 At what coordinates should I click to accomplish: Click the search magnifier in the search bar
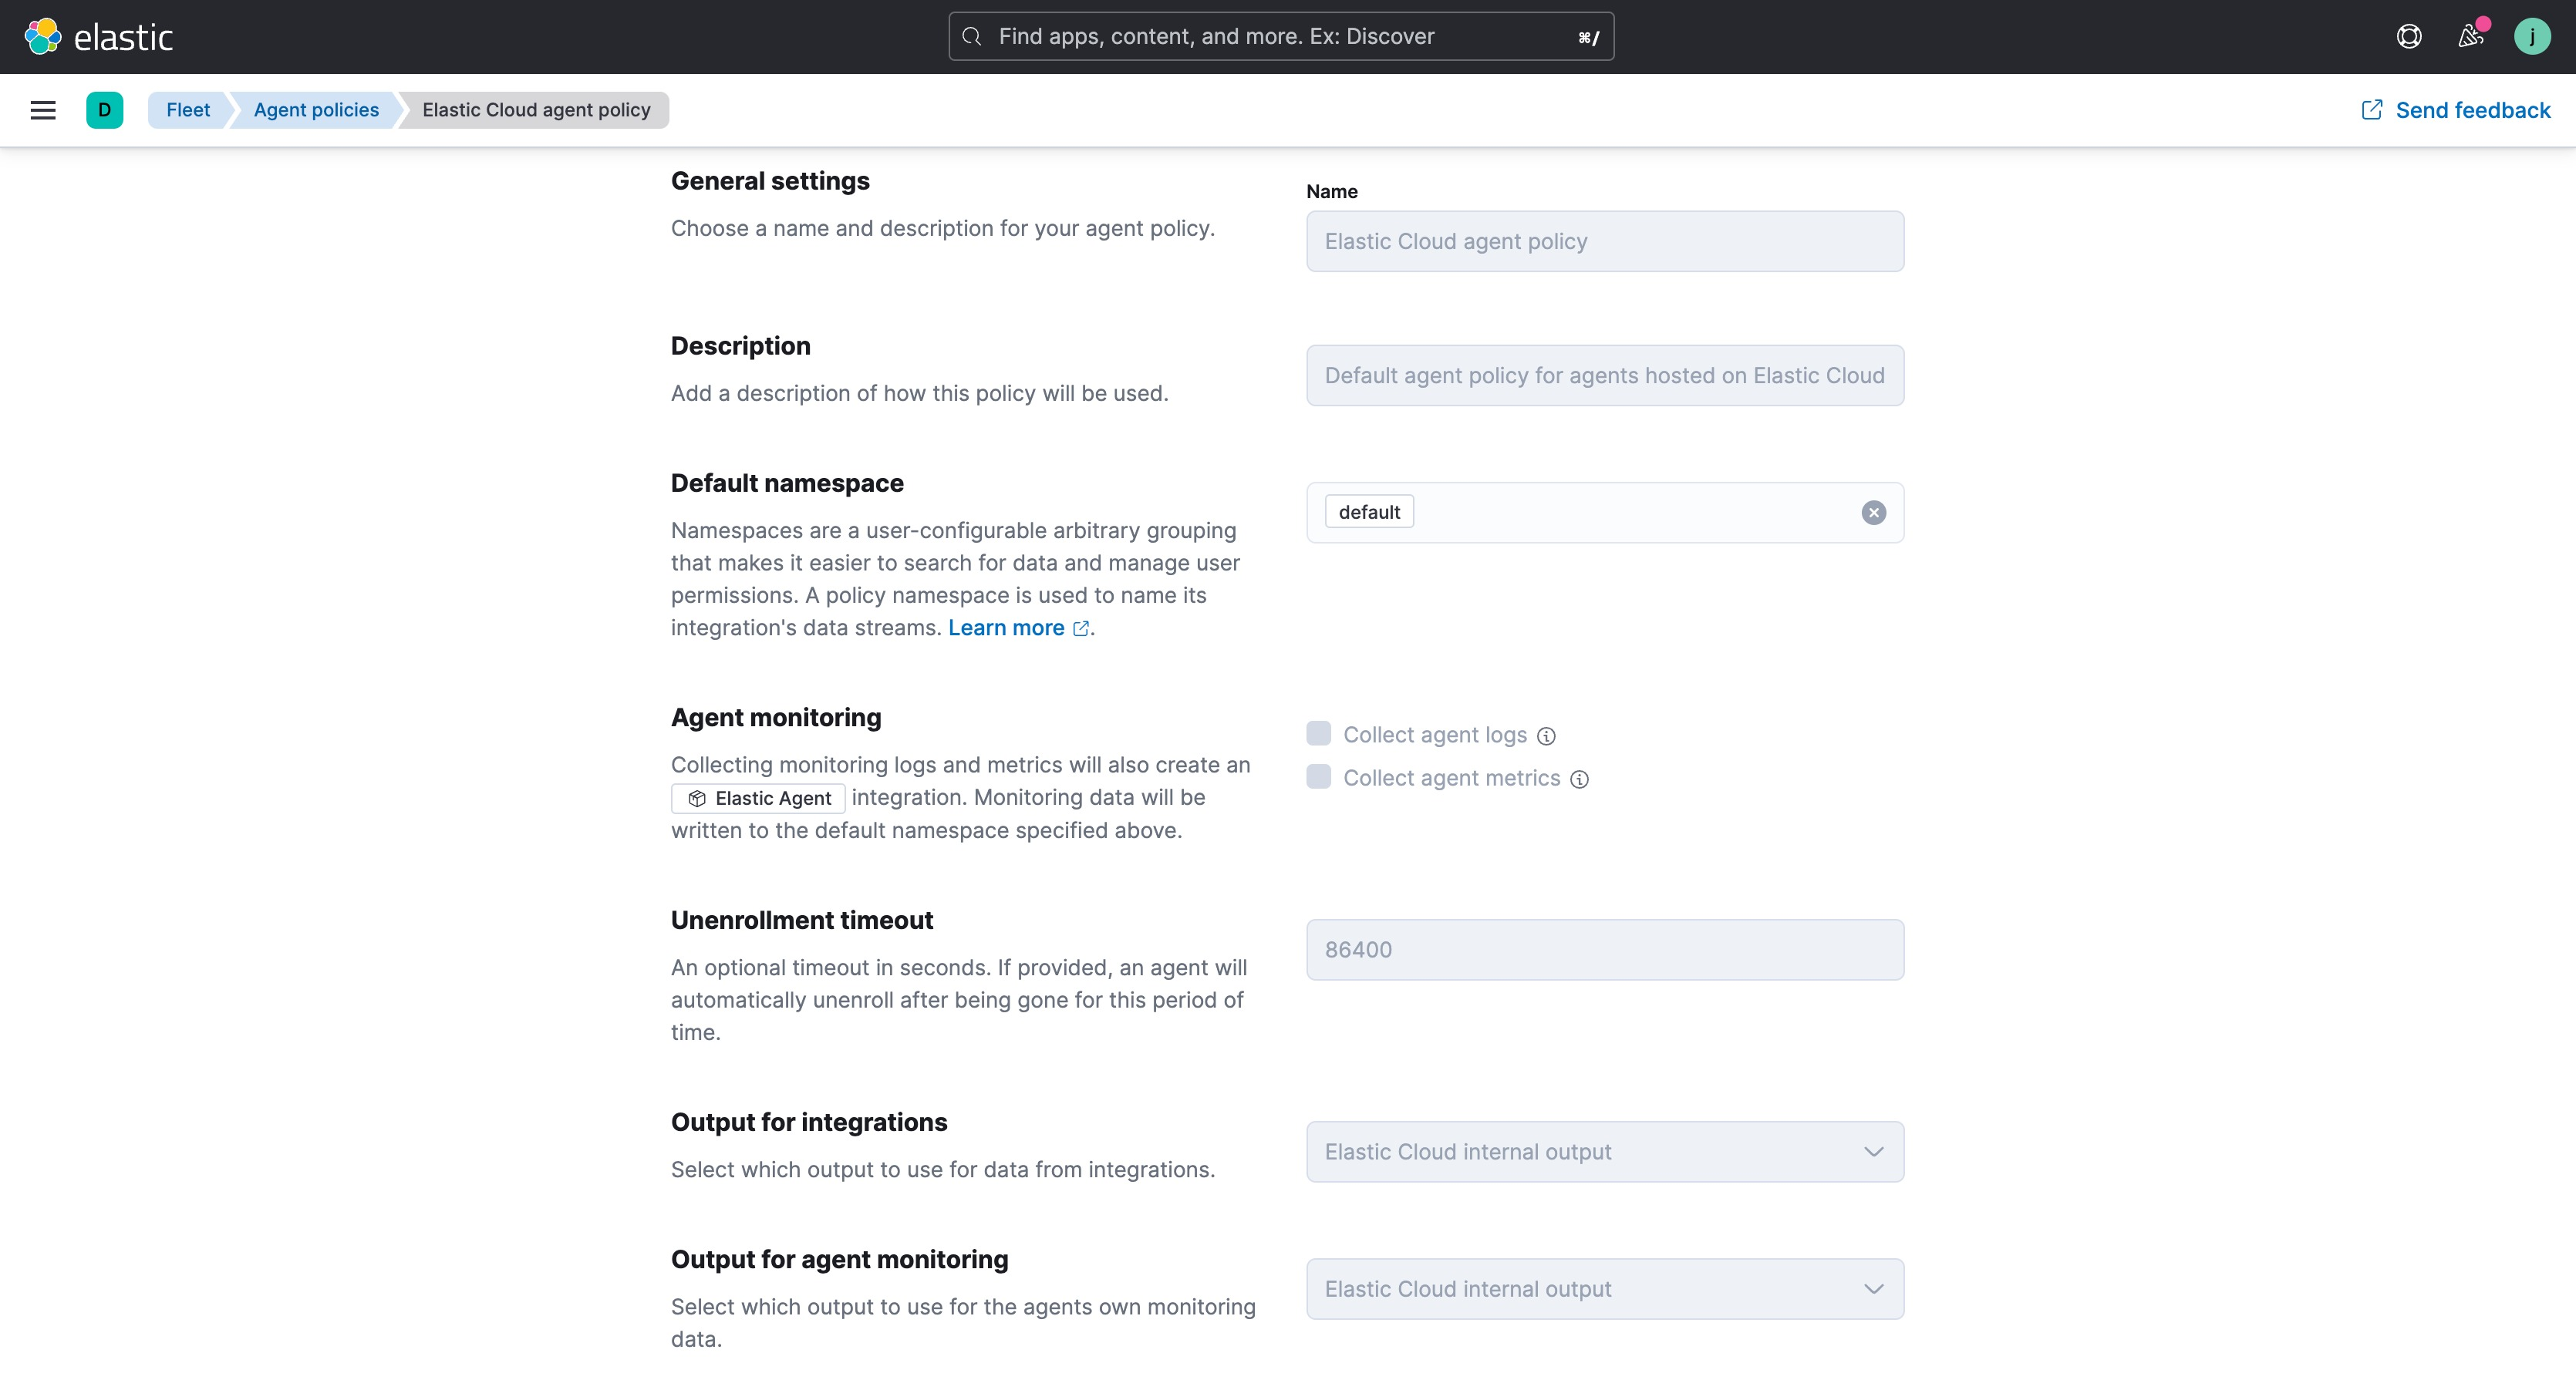(971, 36)
